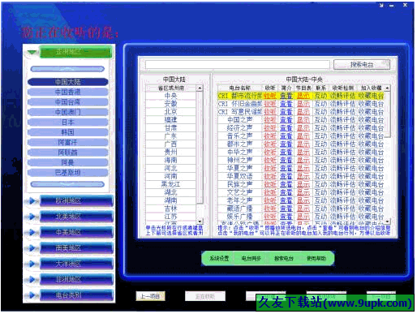This screenshot has width=417, height=314.
Task: Open 系统设置 in the green bar
Action: click(x=219, y=258)
